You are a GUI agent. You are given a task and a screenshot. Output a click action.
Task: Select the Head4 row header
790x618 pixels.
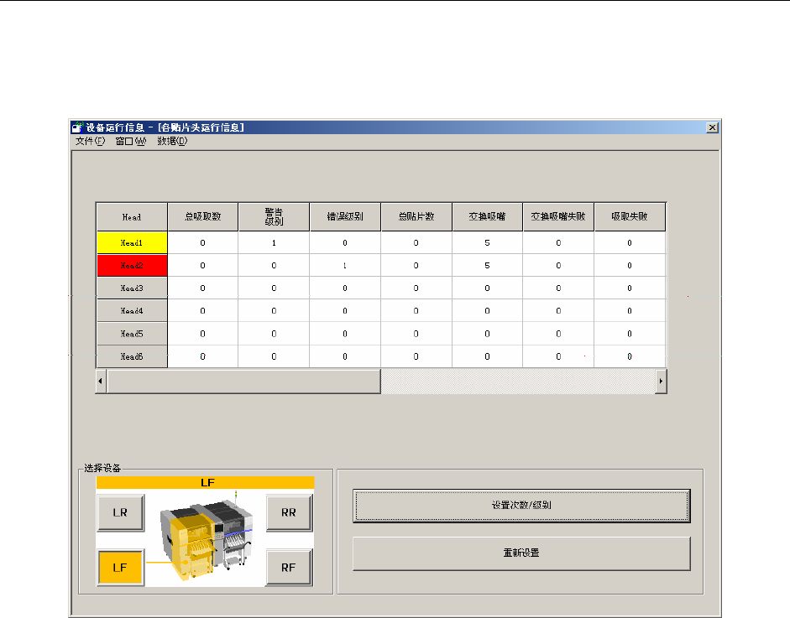click(x=132, y=311)
